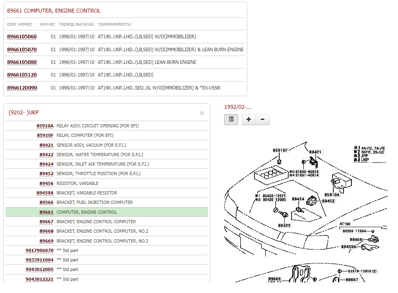
Task: Zoom in on the diagram with plus
Action: click(x=249, y=119)
